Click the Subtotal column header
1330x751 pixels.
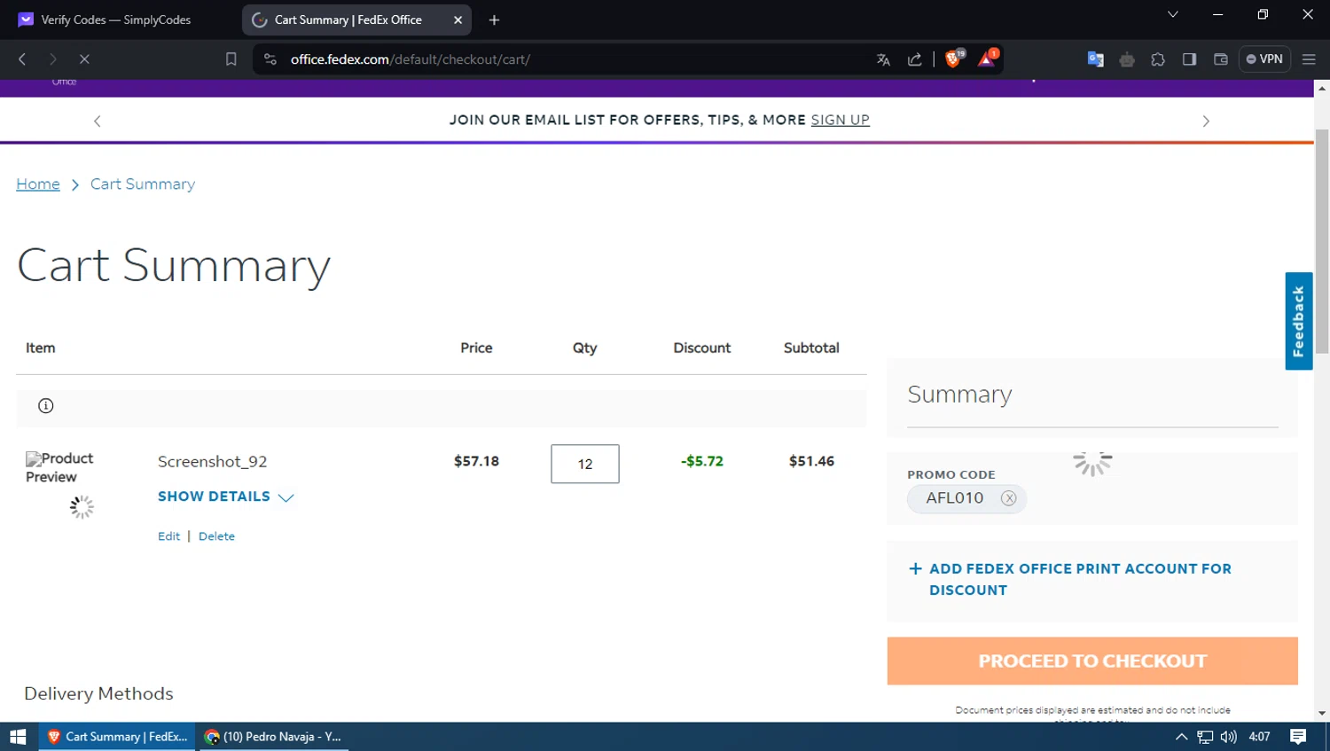point(811,348)
